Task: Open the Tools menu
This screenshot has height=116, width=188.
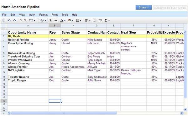Action: tap(65, 15)
